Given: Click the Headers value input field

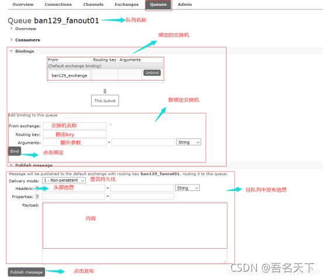Looking at the screenshot, I should (142, 188).
